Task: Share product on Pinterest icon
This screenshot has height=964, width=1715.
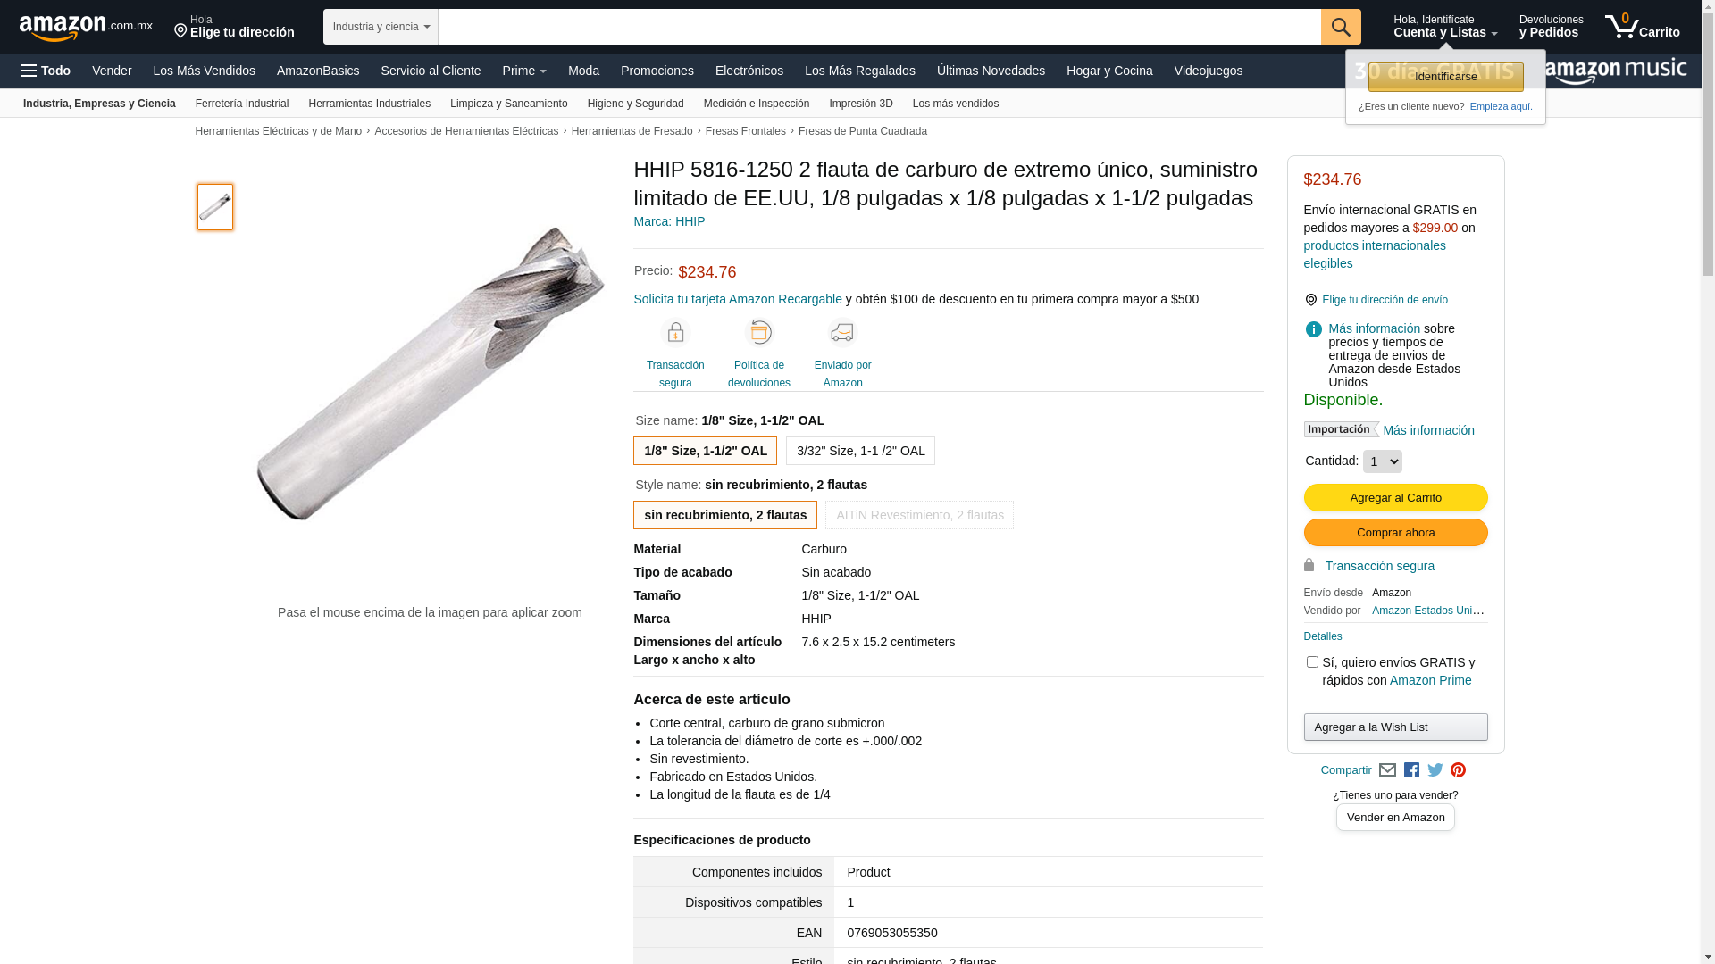Action: [x=1459, y=770]
